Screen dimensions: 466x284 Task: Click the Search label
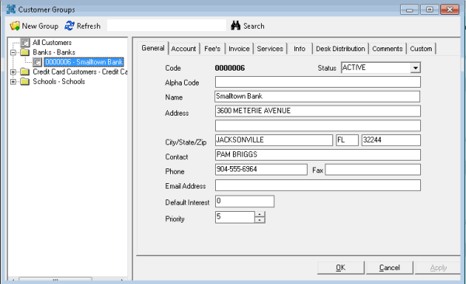[254, 26]
